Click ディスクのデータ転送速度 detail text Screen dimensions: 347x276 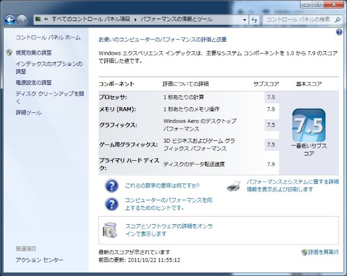[194, 164]
